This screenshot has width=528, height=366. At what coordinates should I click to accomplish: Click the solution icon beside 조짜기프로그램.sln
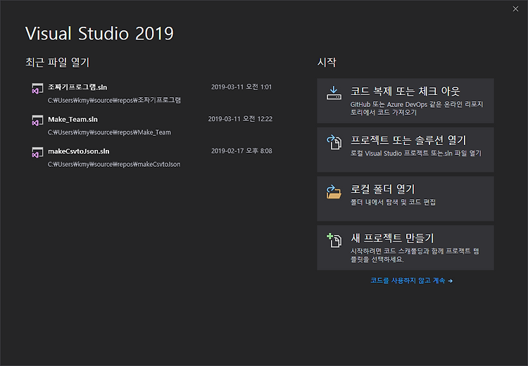click(37, 89)
